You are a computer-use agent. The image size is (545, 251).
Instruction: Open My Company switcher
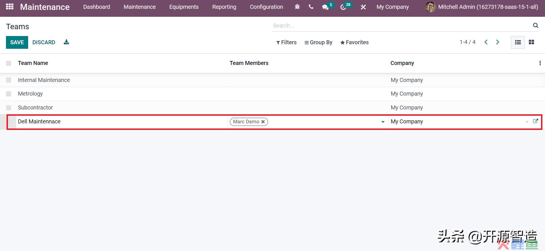tap(393, 7)
